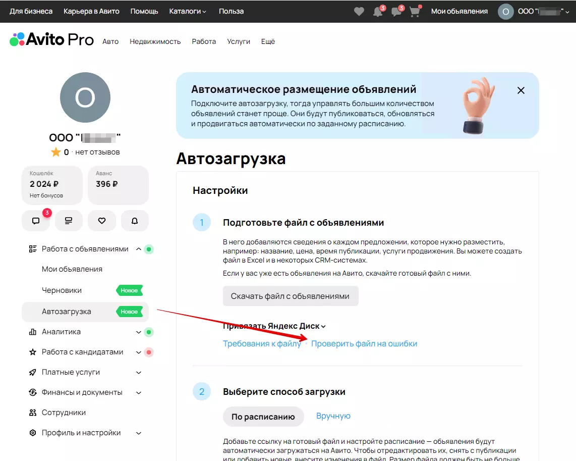Click the нет отзывов reviews text

[97, 152]
